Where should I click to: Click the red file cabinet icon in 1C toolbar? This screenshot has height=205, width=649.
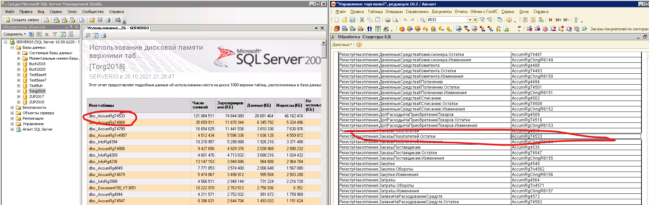pyautogui.click(x=336, y=29)
